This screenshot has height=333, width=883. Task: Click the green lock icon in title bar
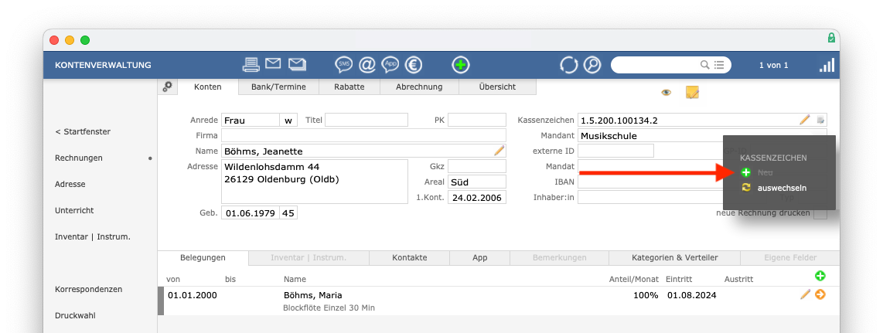coord(830,38)
